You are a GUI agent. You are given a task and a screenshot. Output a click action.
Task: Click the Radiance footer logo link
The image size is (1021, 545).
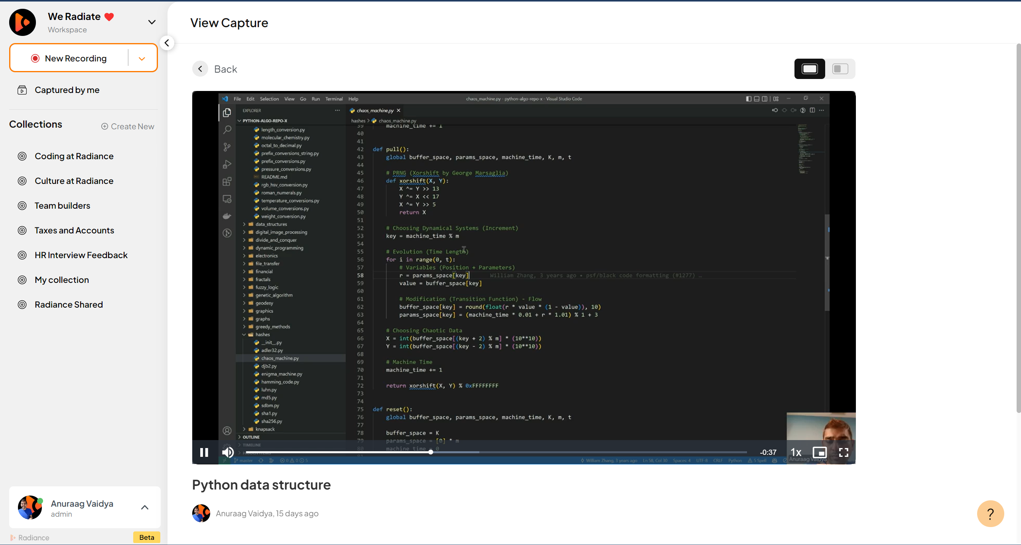tap(30, 538)
